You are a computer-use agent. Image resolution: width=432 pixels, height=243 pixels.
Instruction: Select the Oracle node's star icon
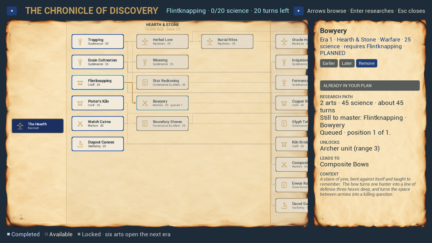(284, 42)
